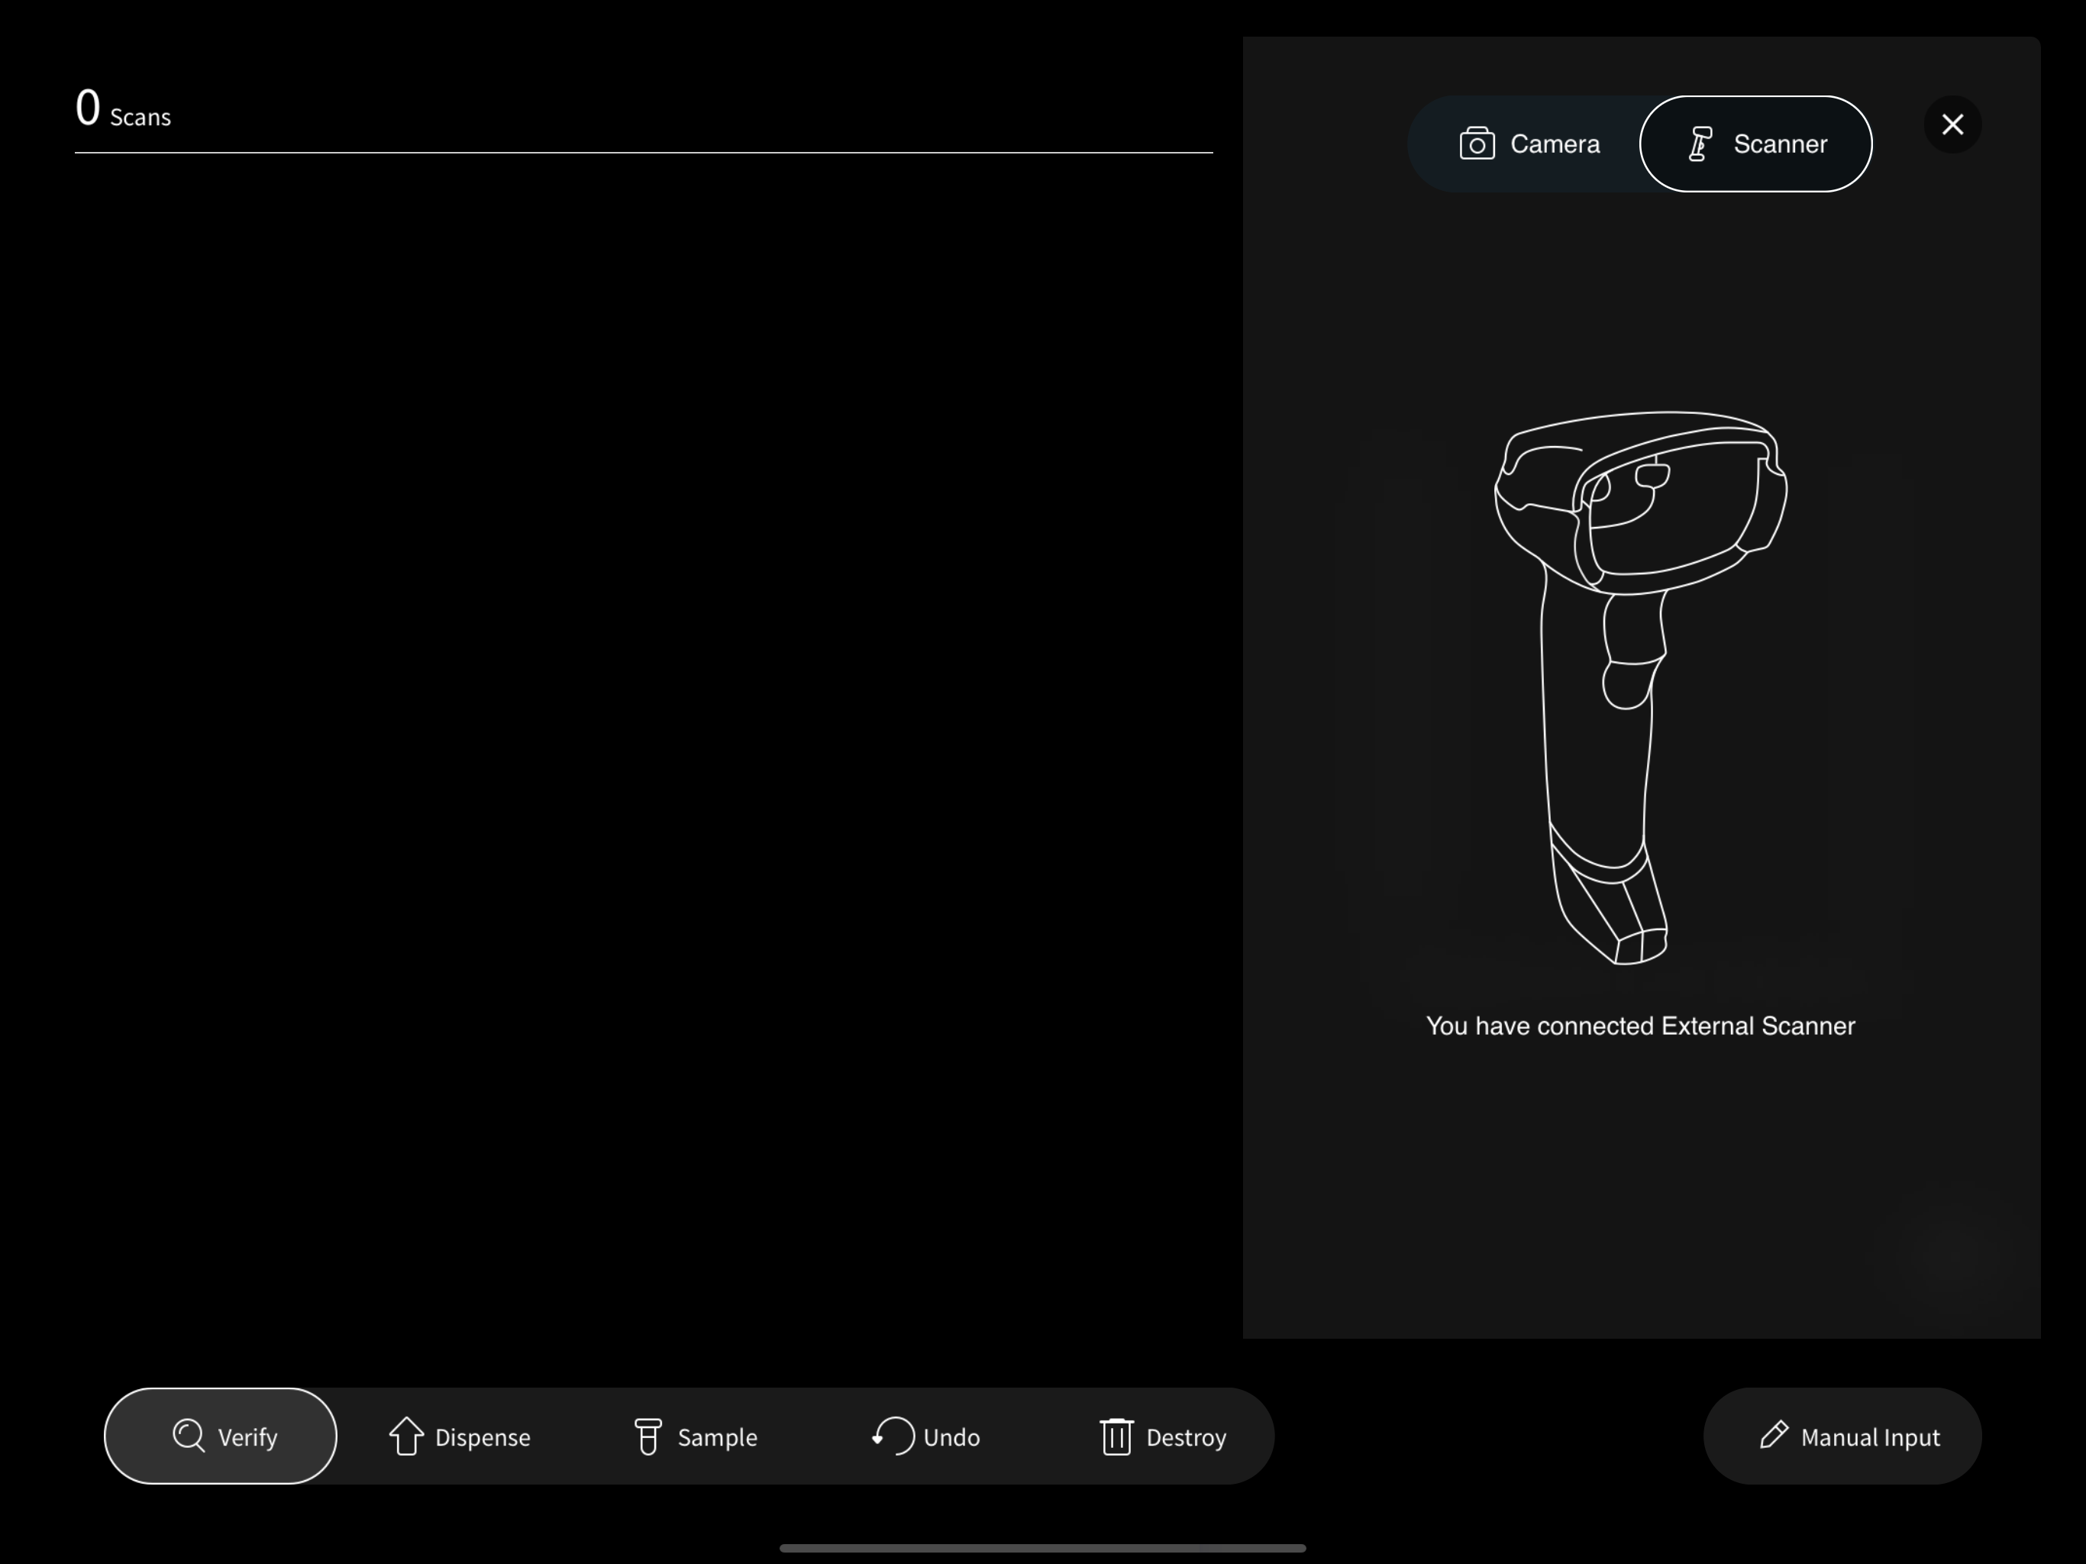
Task: Select the Destroy action
Action: click(1163, 1436)
